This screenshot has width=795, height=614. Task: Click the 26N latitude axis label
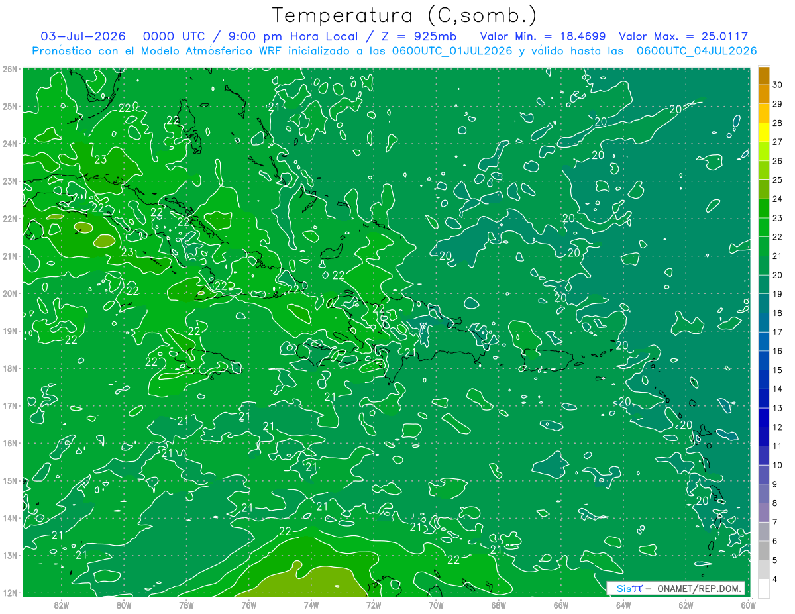point(9,69)
